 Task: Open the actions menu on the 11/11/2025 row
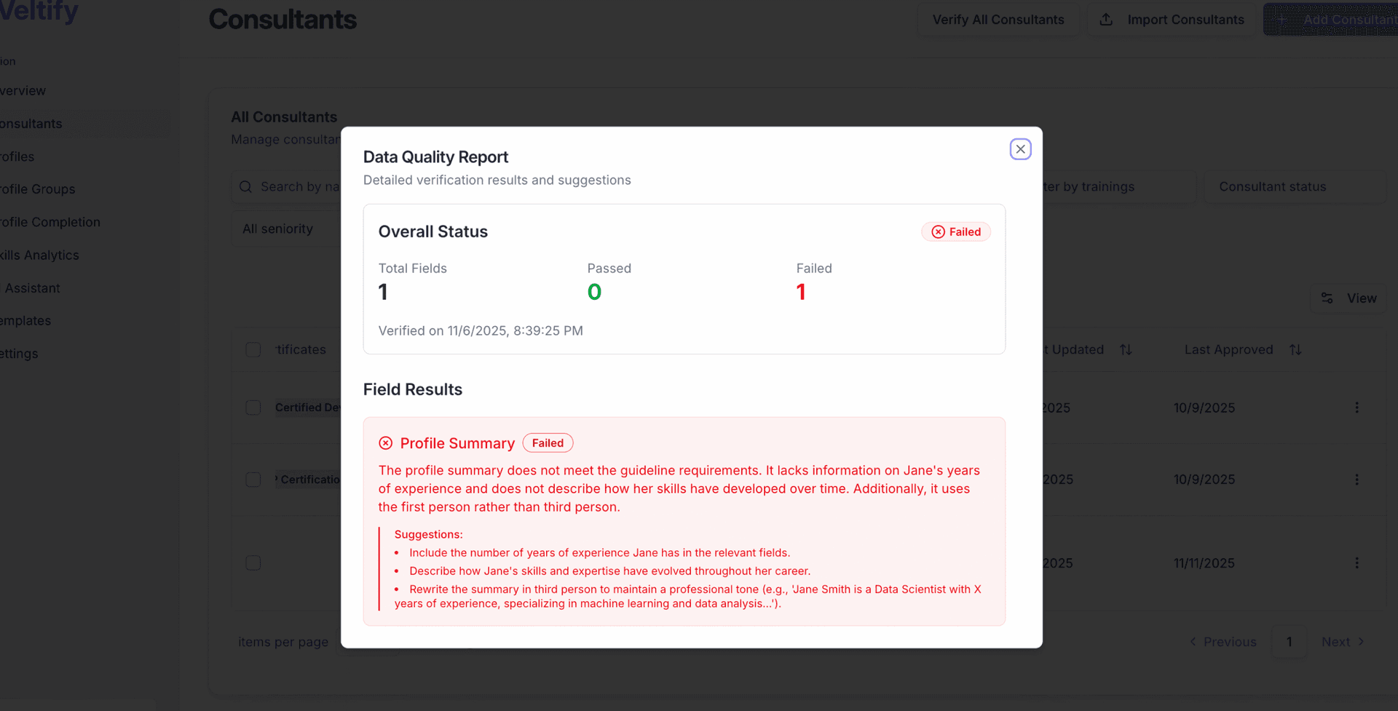tap(1357, 563)
